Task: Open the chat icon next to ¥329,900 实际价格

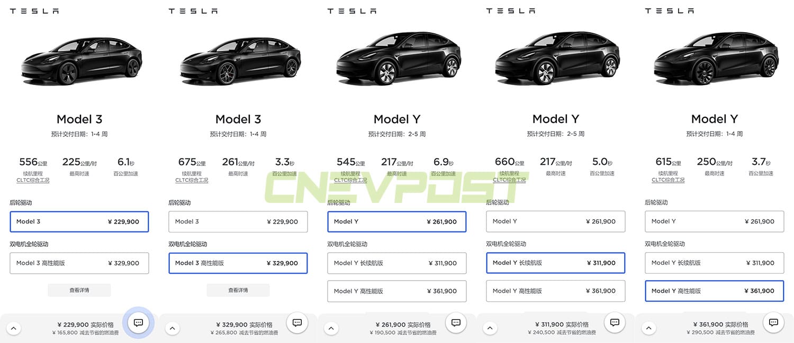Action: (297, 322)
